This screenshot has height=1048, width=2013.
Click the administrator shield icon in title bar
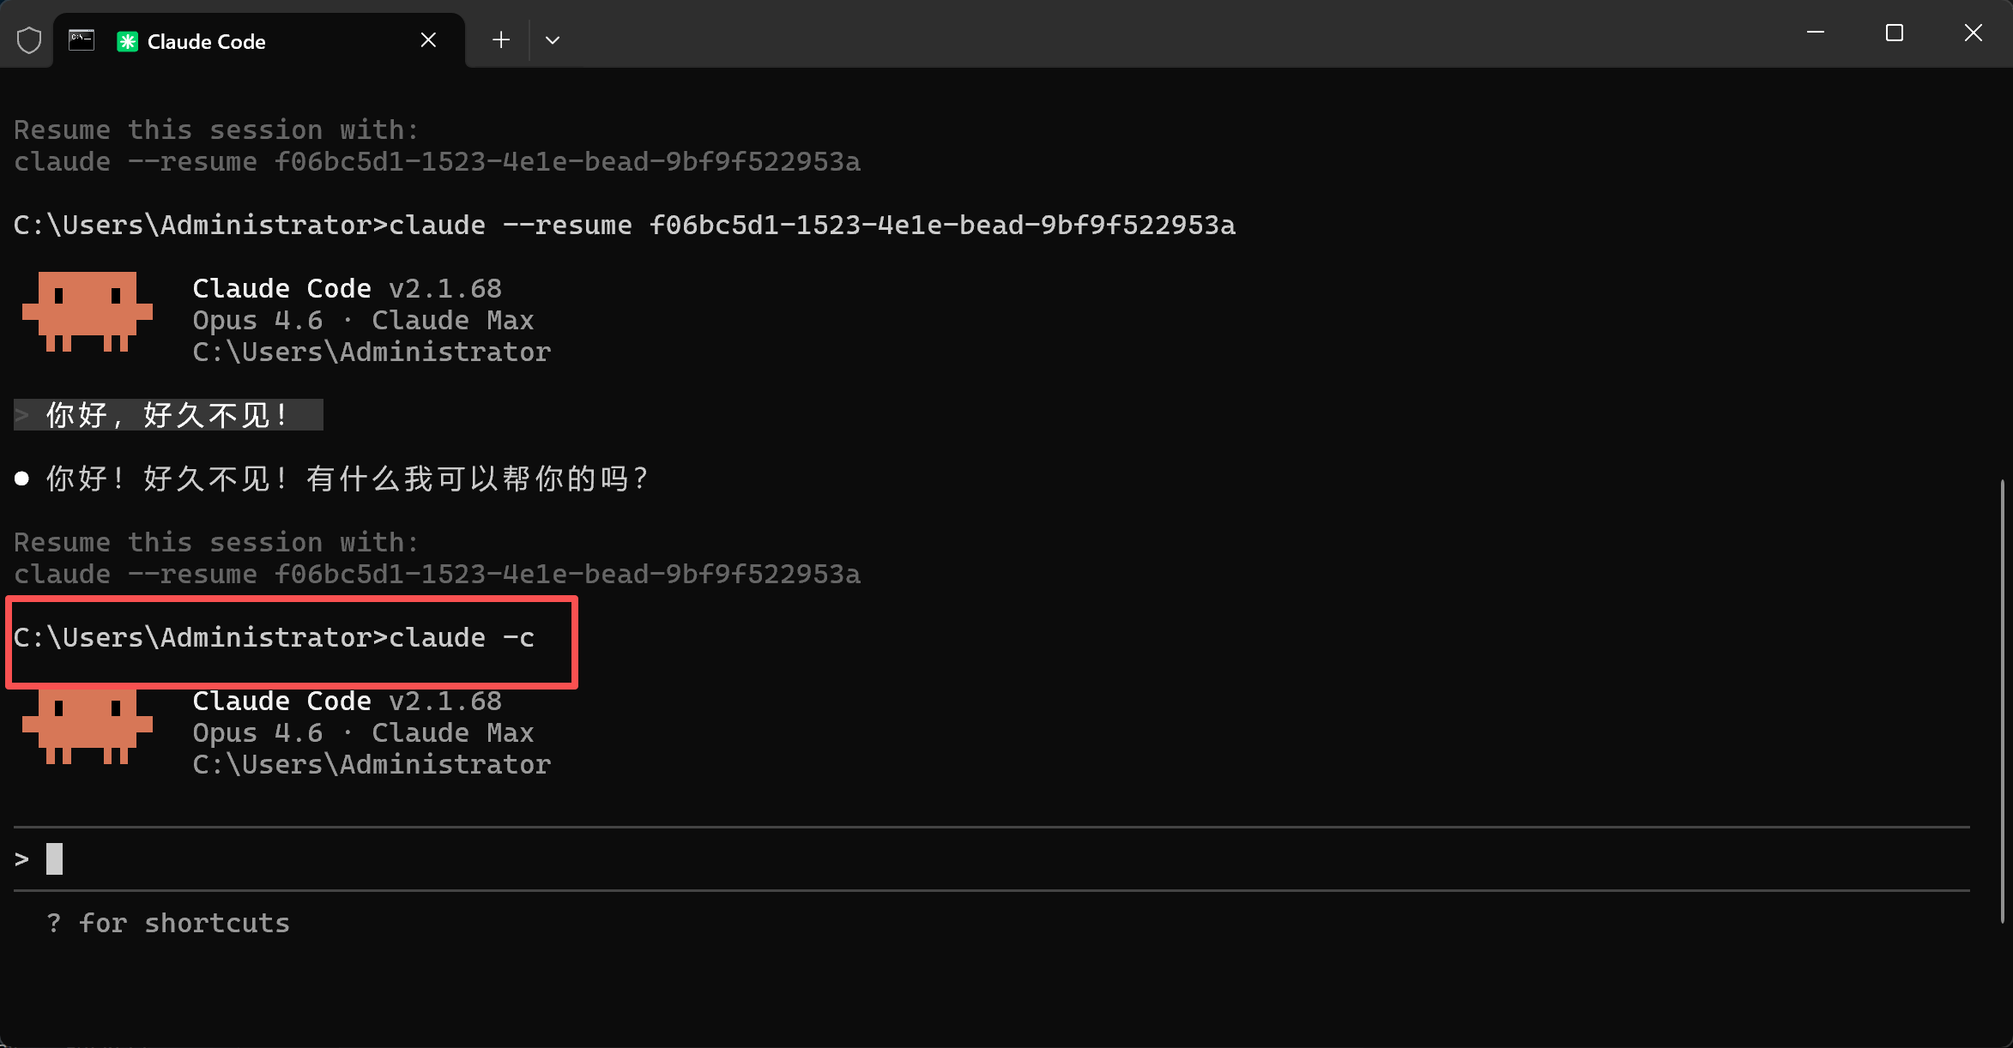click(29, 40)
